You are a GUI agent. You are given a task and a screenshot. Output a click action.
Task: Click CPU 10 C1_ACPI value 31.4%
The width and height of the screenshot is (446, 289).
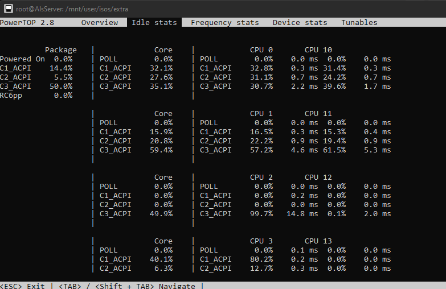(x=334, y=68)
